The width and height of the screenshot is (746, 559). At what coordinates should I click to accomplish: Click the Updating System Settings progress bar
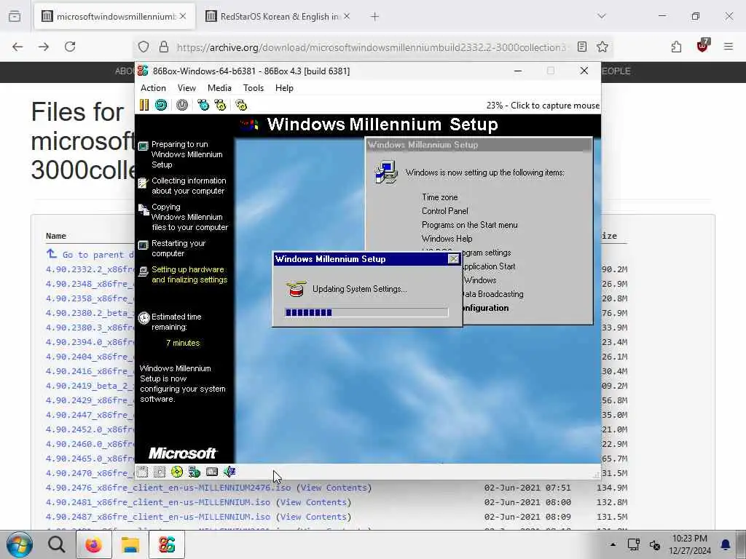pos(366,312)
